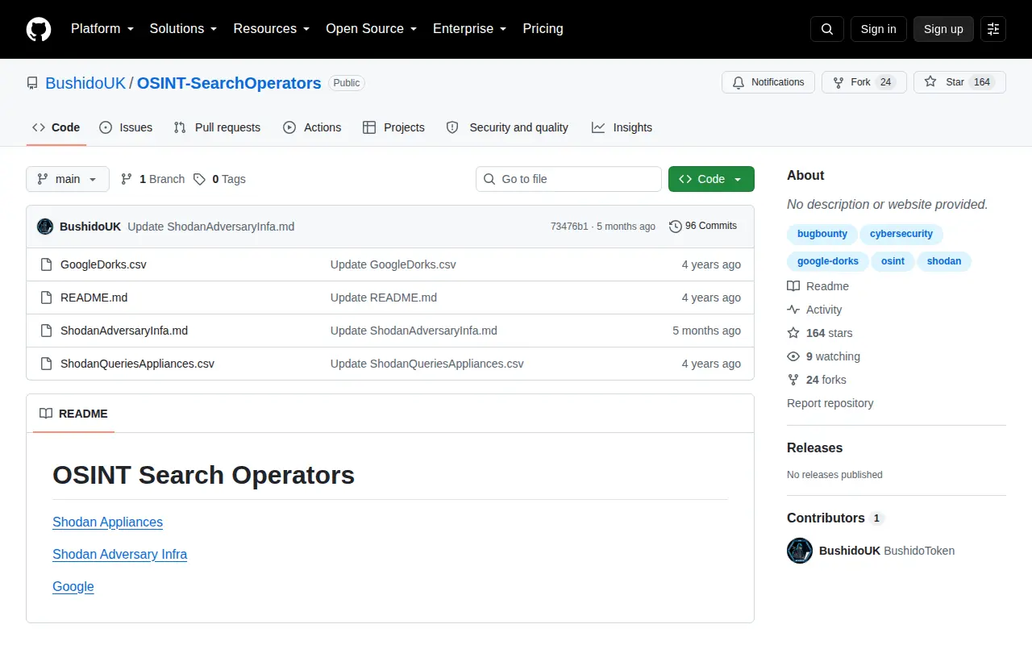Screen dimensions: 1032x645
Task: Click the ShodanAdversaryInfa.md file icon
Action: click(46, 331)
